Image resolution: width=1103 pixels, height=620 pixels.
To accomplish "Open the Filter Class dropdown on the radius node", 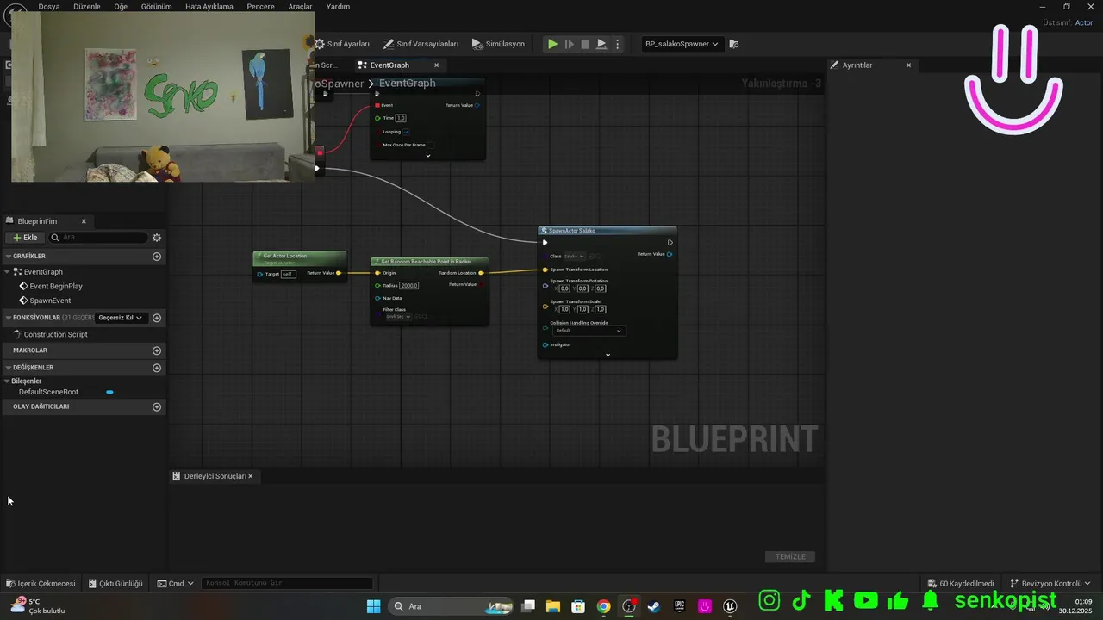I will (x=400, y=317).
